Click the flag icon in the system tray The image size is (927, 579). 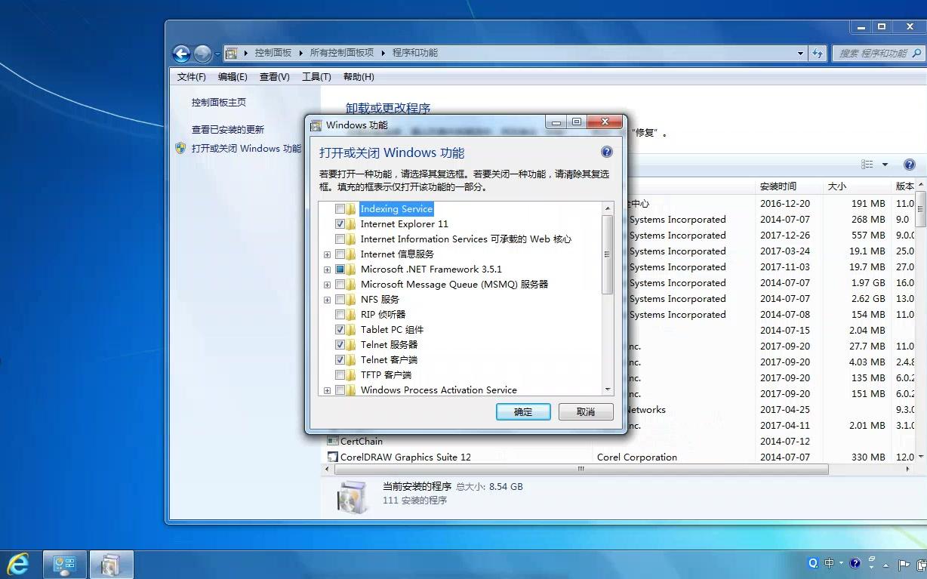904,563
